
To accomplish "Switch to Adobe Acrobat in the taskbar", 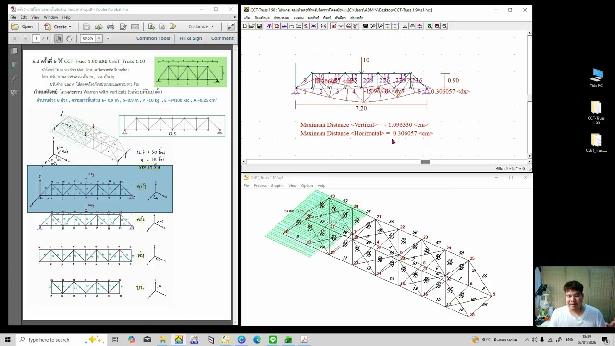I will click(x=304, y=340).
